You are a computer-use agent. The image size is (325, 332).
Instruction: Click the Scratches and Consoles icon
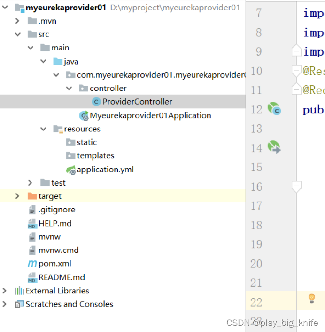point(19,304)
